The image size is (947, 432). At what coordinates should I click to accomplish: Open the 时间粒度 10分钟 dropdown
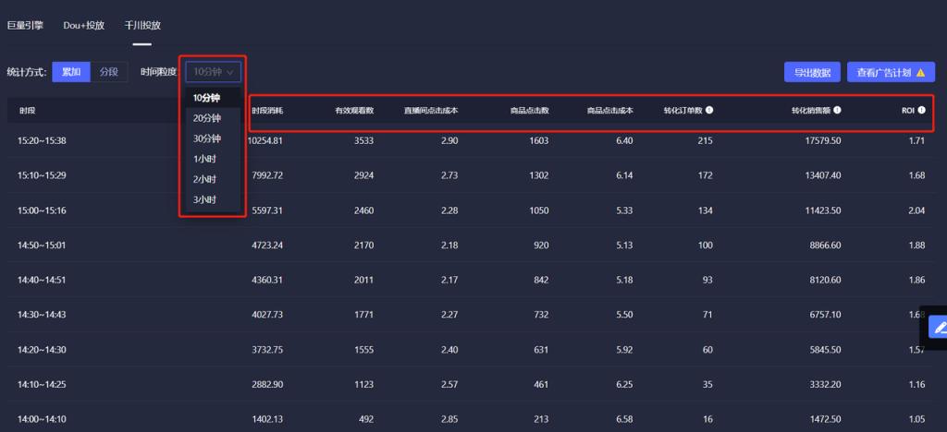point(214,72)
